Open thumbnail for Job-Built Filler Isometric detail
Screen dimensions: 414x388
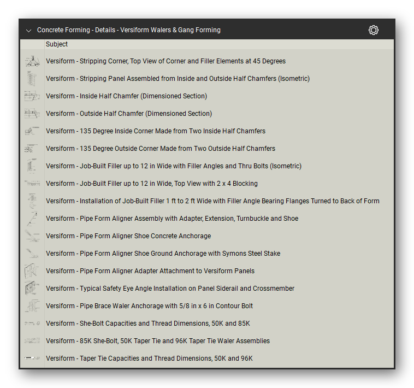tap(32, 166)
